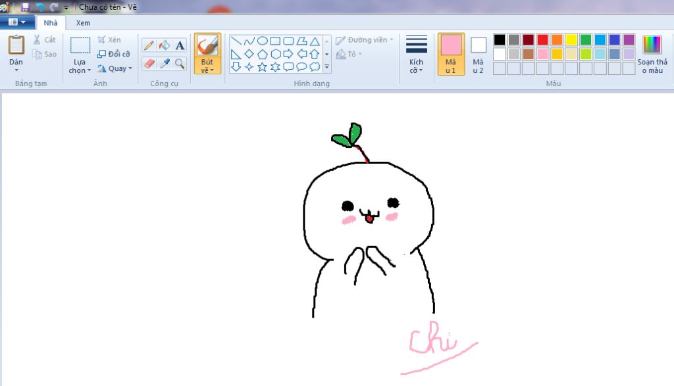Choose the Down arrow shape
Image resolution: width=674 pixels, height=386 pixels.
[236, 67]
